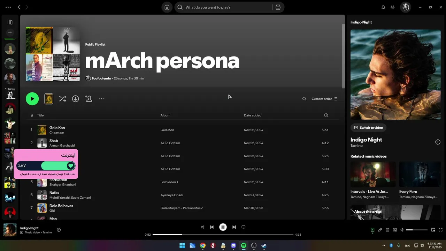The width and height of the screenshot is (446, 251).
Task: Search within the playlist
Action: click(304, 99)
